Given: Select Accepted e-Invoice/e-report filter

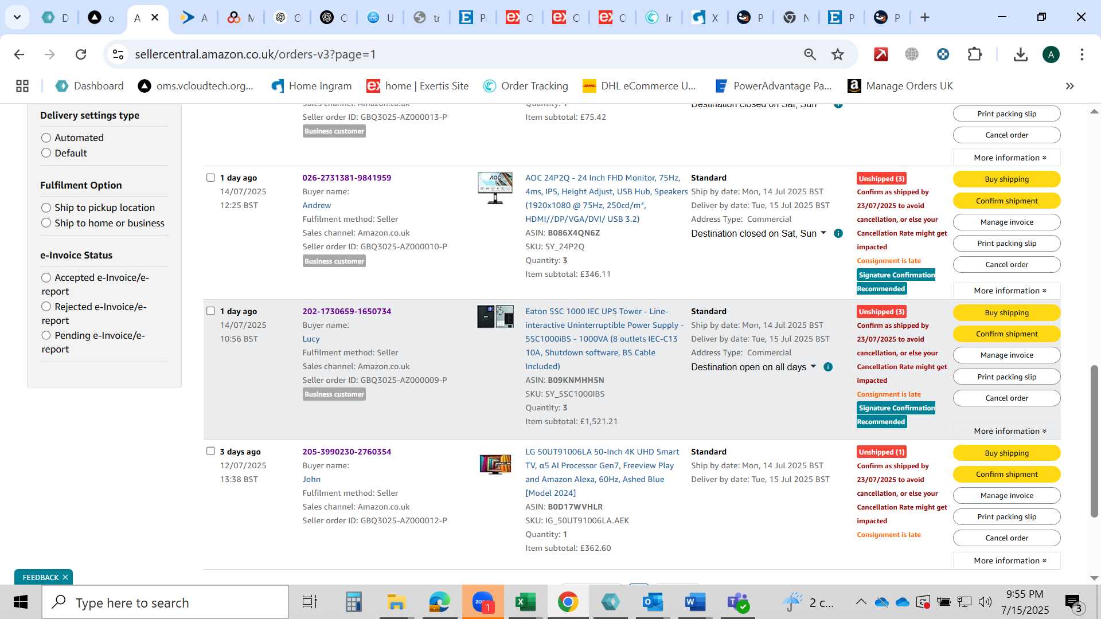Looking at the screenshot, I should [x=46, y=277].
